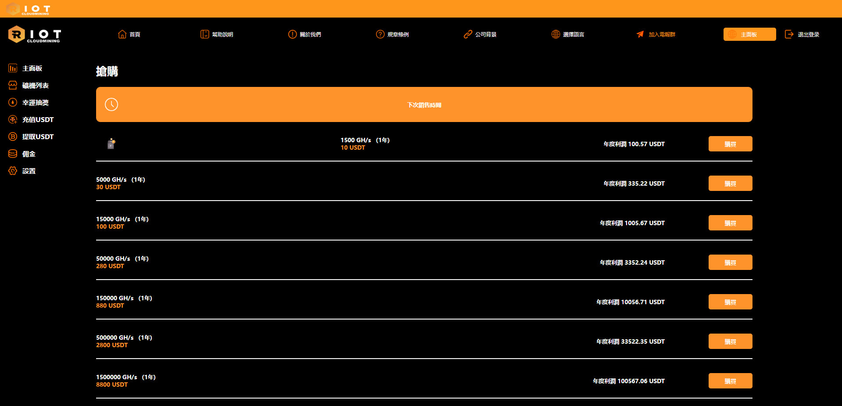The height and width of the screenshot is (406, 842).
Task: Click the logout arrow icon
Action: [789, 34]
